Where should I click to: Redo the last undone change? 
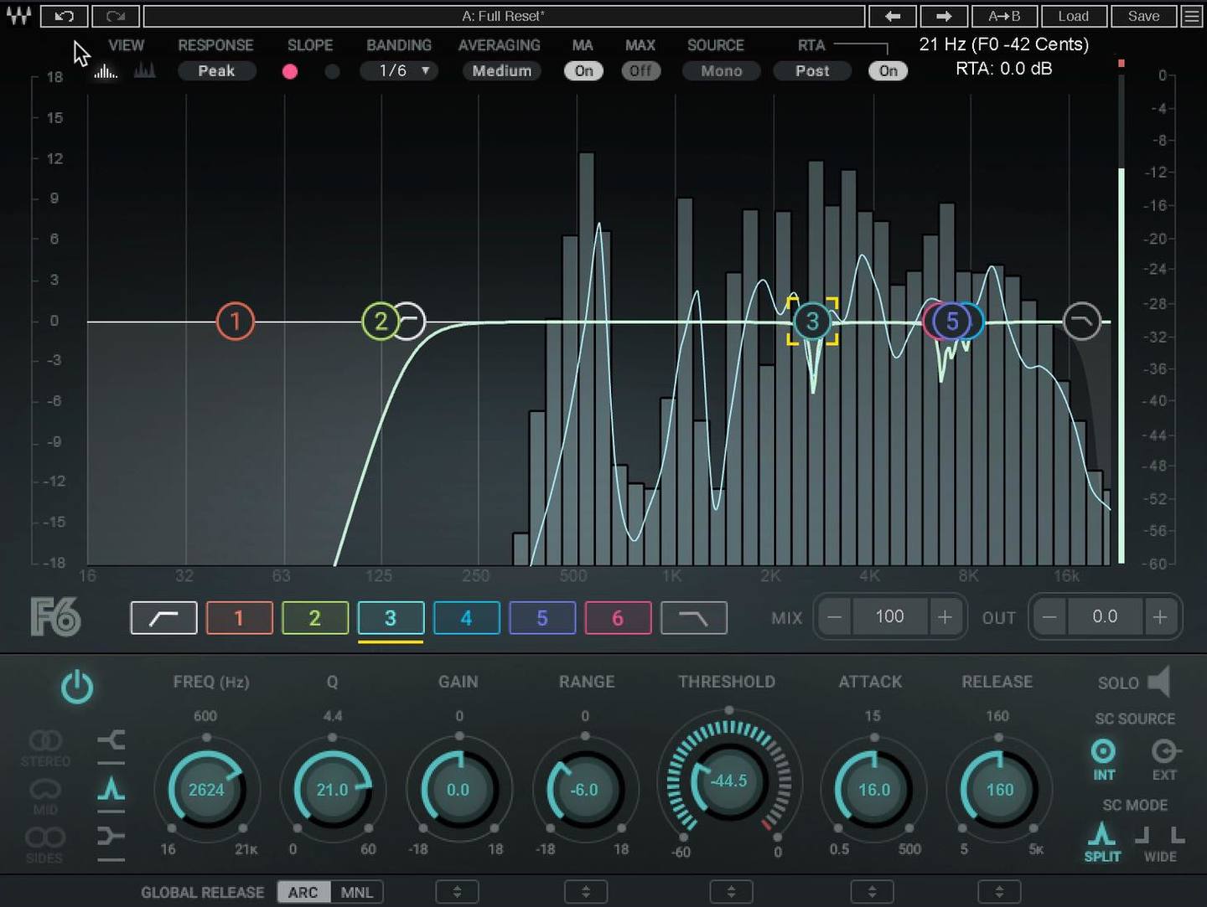pyautogui.click(x=116, y=16)
